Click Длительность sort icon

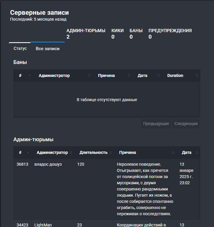point(110,153)
